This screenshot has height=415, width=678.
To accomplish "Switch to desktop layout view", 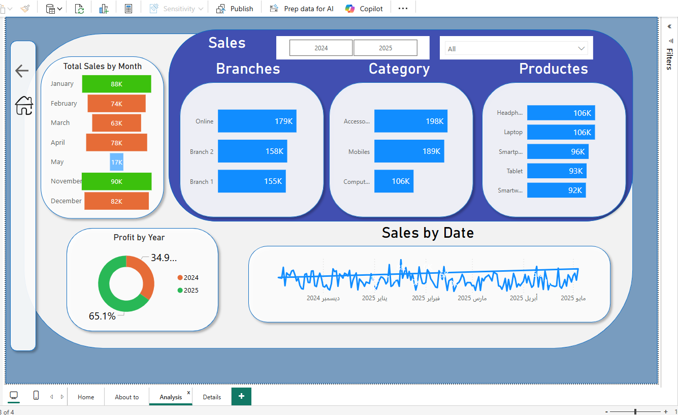I will coord(14,396).
